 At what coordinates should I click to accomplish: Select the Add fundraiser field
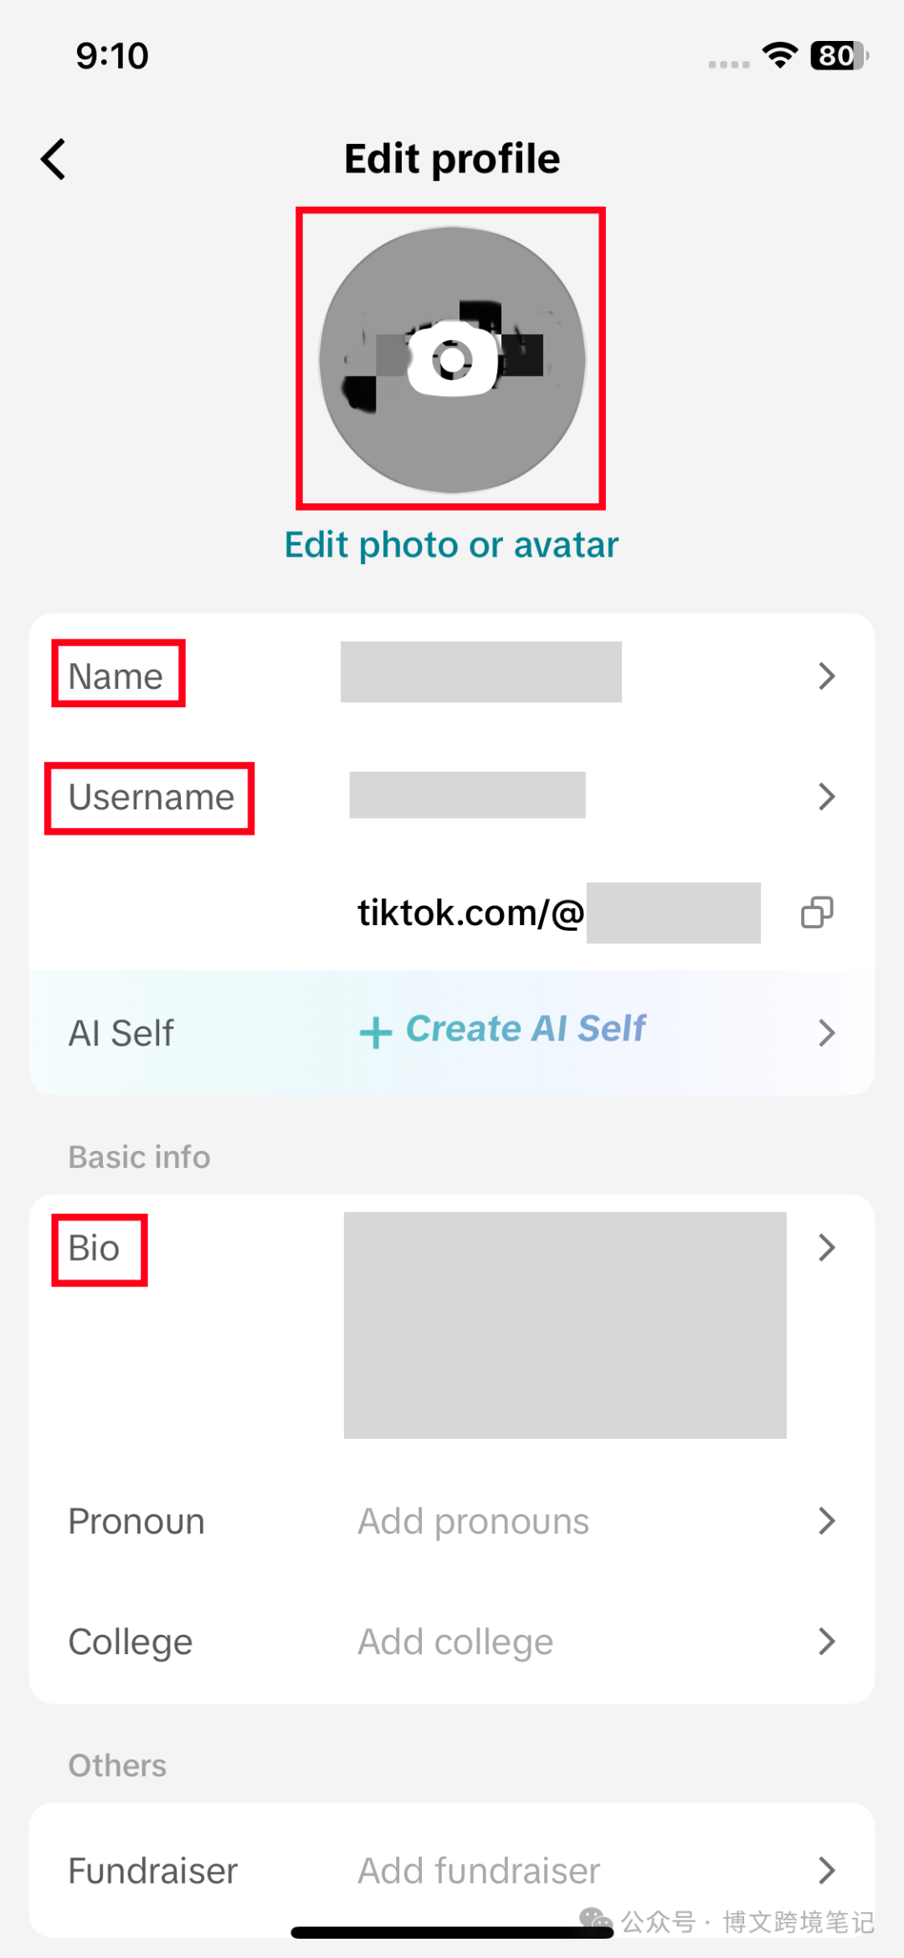[x=480, y=1871]
